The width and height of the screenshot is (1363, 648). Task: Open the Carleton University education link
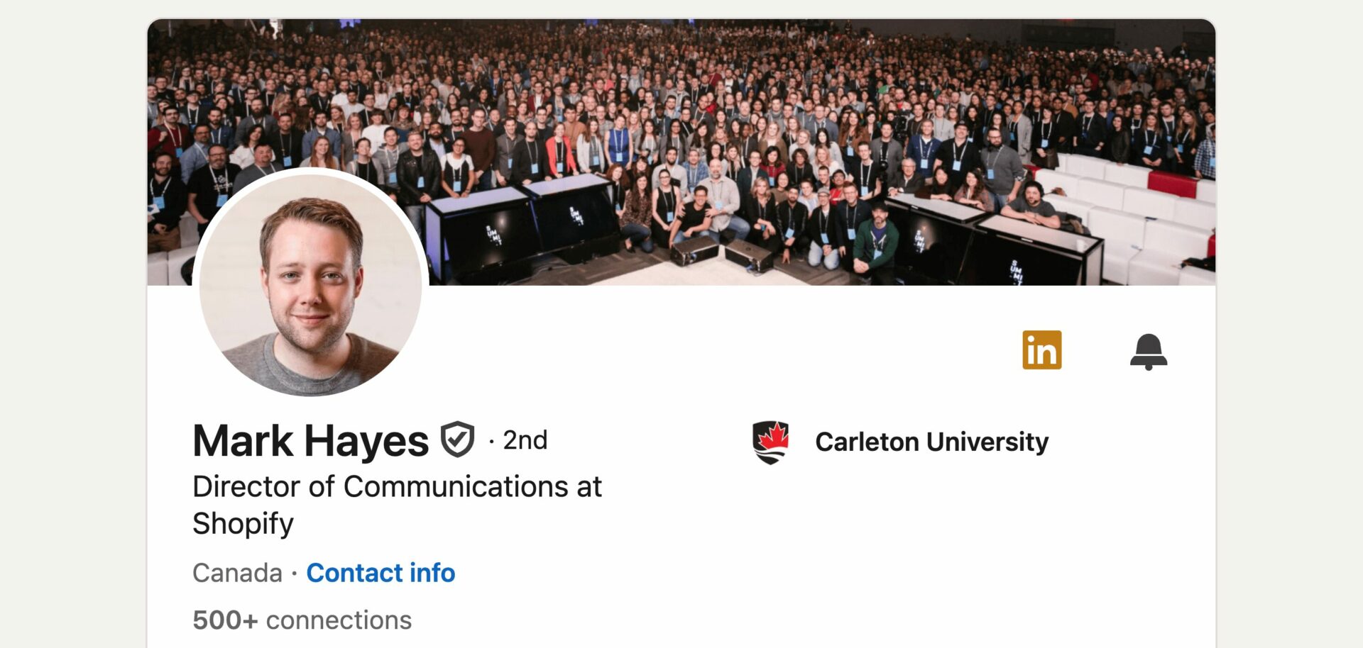click(931, 442)
